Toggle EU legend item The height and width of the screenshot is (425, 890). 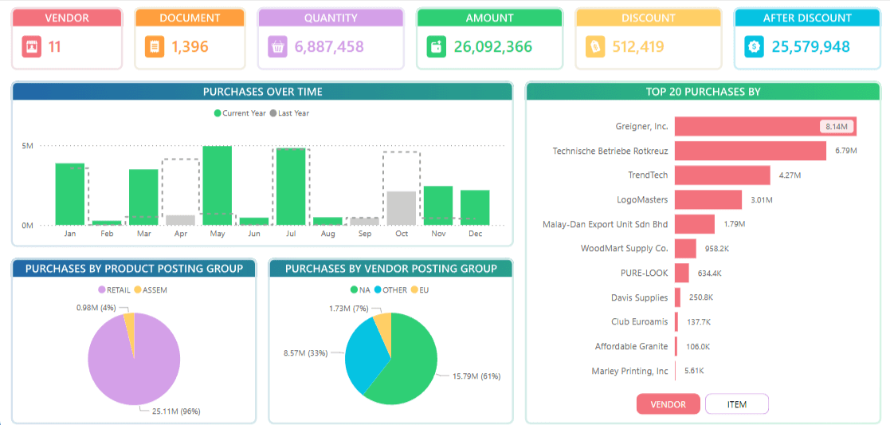(x=419, y=289)
